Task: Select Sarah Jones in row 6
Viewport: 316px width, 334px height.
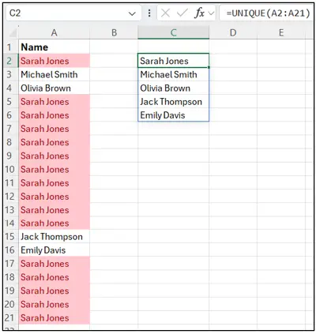Action: click(54, 115)
